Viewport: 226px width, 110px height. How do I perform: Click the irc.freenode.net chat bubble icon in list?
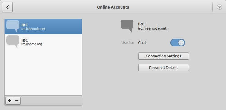point(13,26)
